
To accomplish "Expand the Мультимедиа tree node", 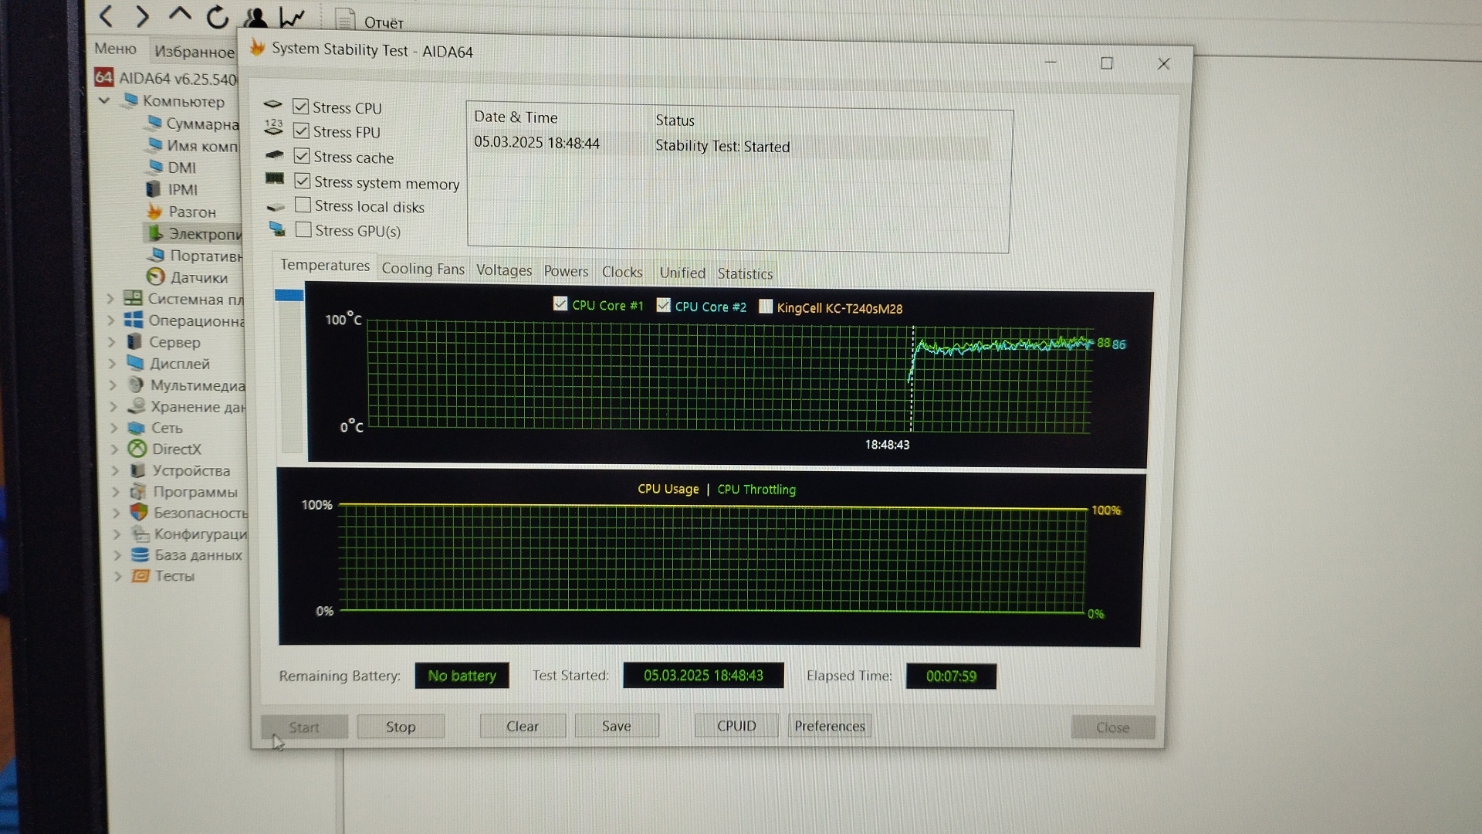I will [x=113, y=385].
